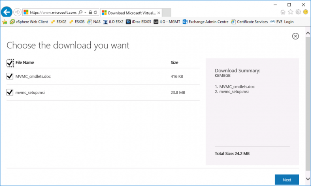Open Certificate Services bookmark
Screen dimensions: 311x186
click(x=249, y=22)
